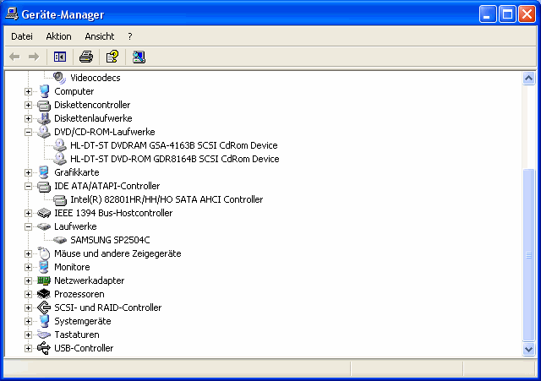541x381 pixels.
Task: Expand the USB-Controller node
Action: (x=28, y=348)
